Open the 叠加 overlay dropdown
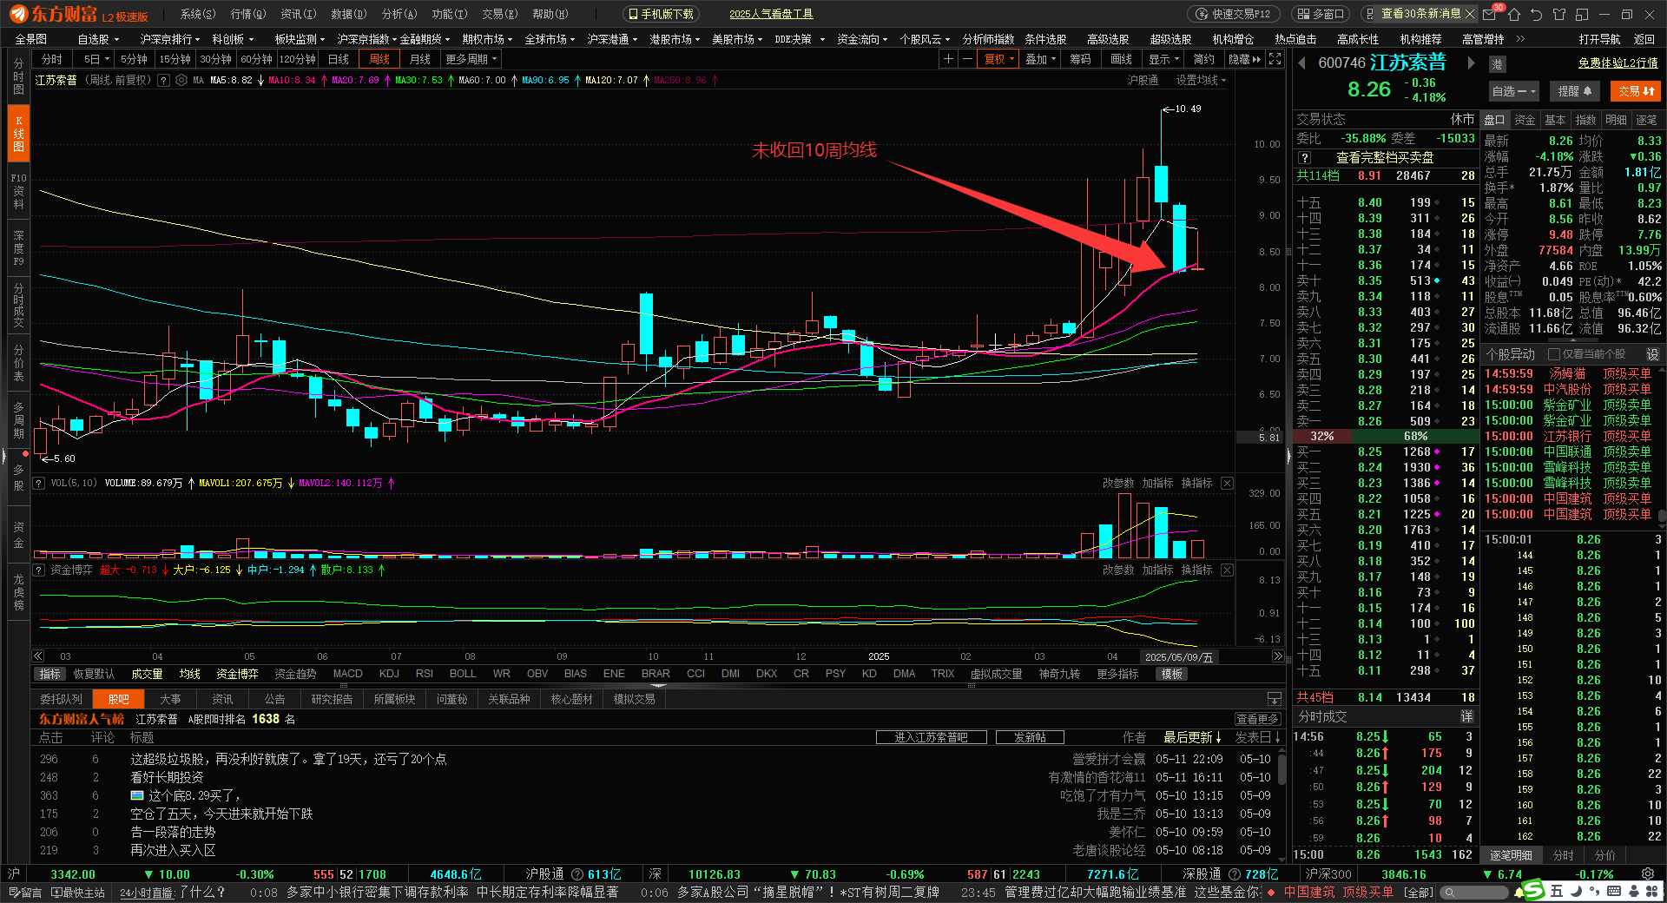 point(1040,59)
